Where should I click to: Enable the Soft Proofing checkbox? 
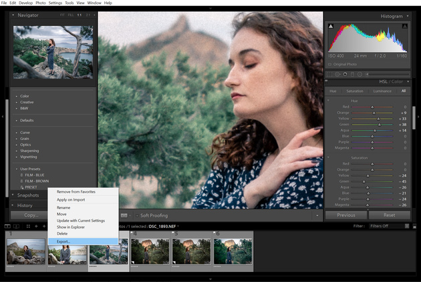tap(136, 215)
